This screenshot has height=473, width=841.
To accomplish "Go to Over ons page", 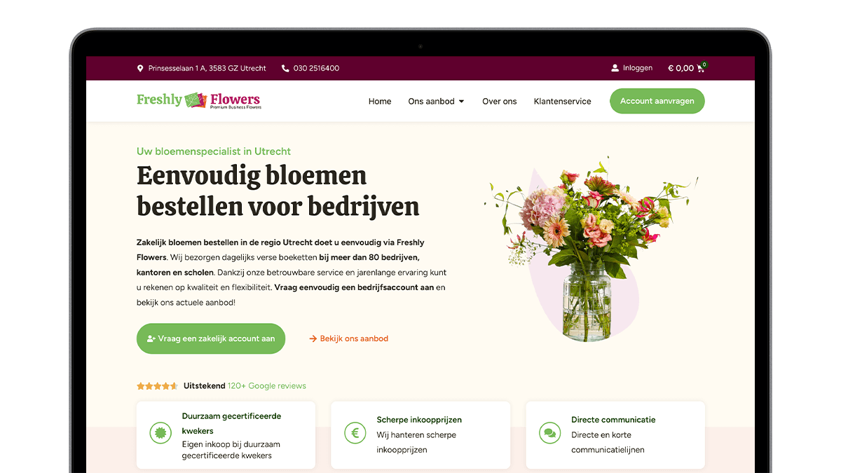I will coord(500,102).
